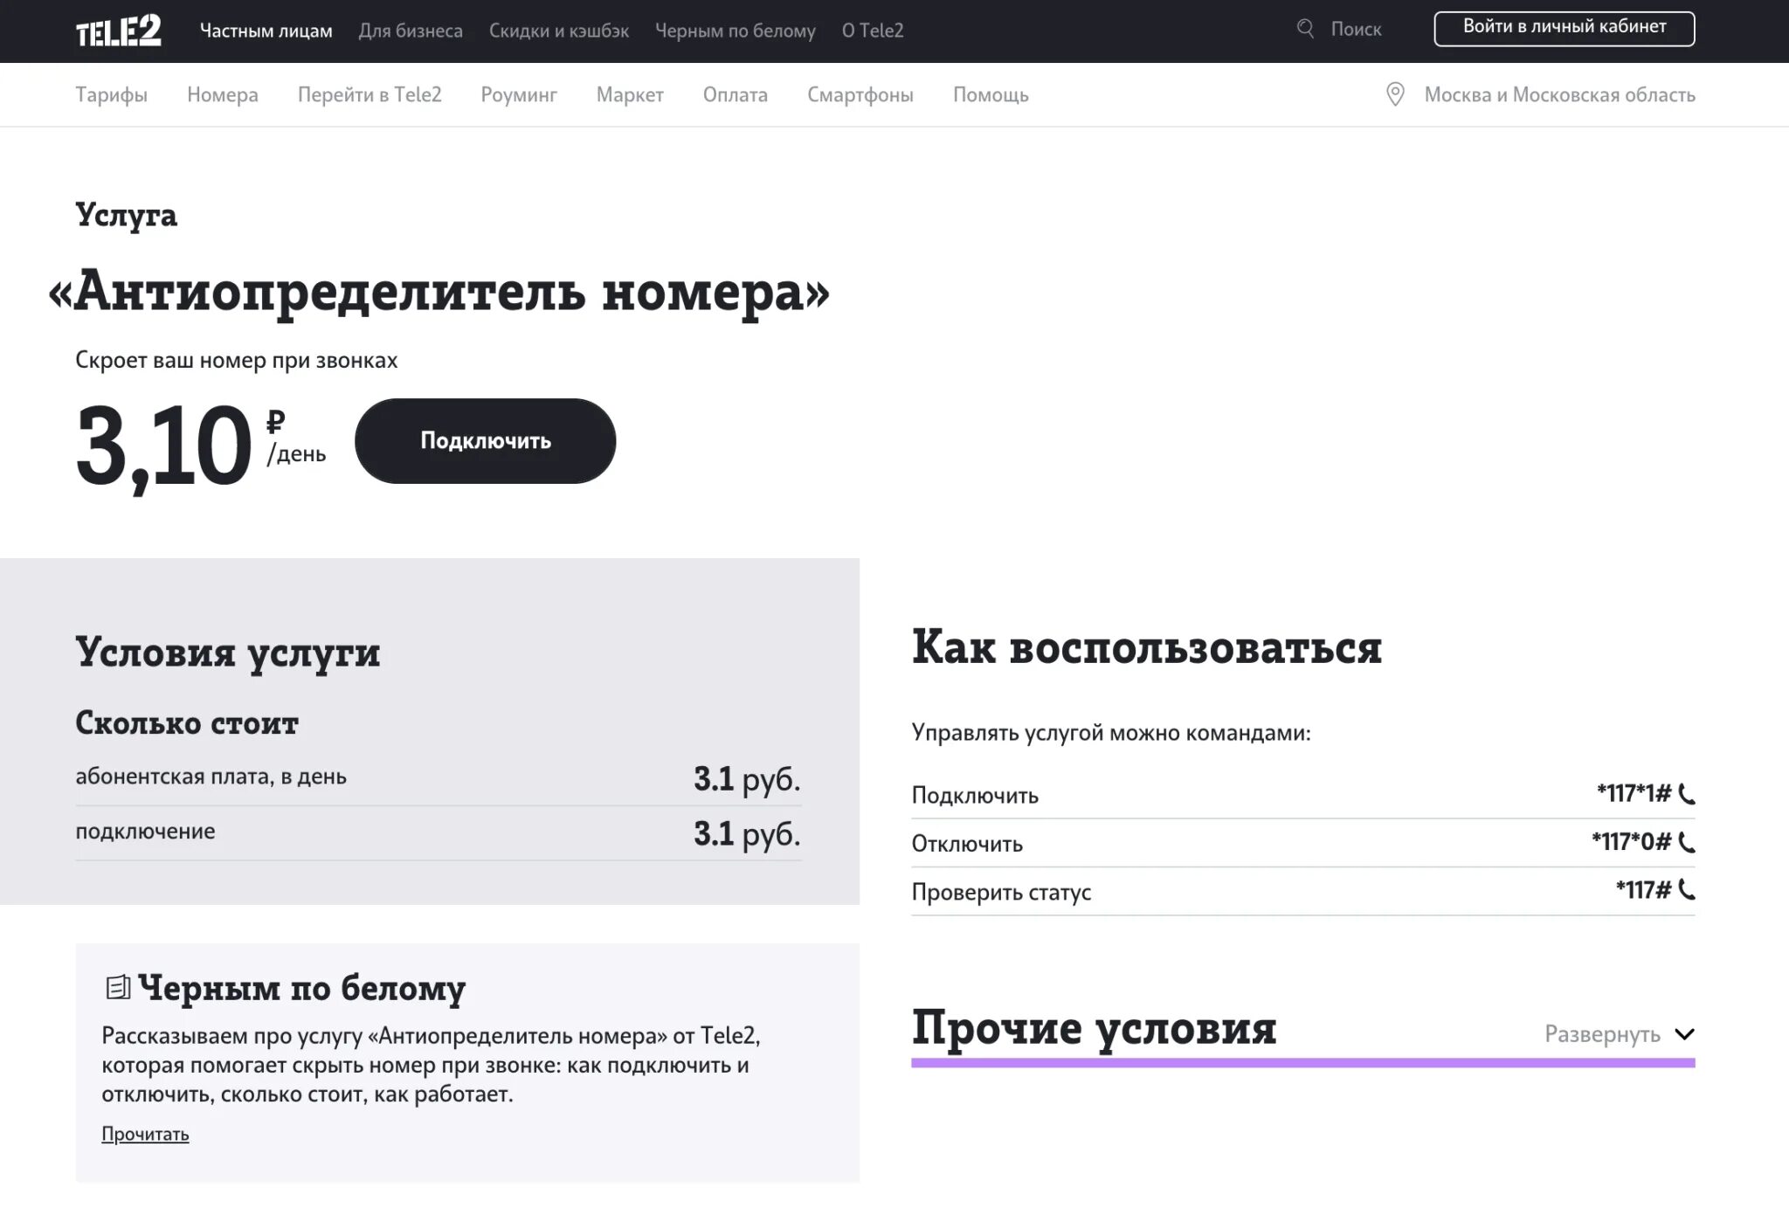Click the Развернуть label

1602,1034
